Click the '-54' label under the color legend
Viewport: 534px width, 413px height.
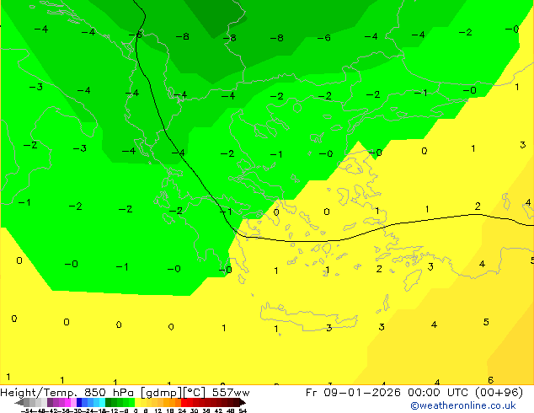point(27,411)
